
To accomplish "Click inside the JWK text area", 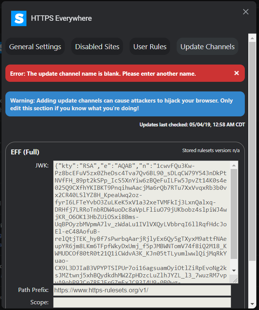I will pos(141,222).
